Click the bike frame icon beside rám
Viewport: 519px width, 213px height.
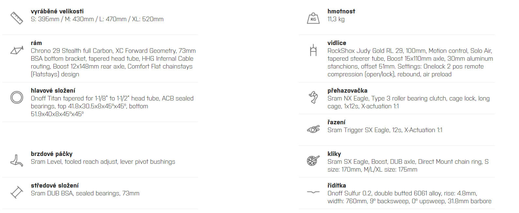tap(17, 50)
